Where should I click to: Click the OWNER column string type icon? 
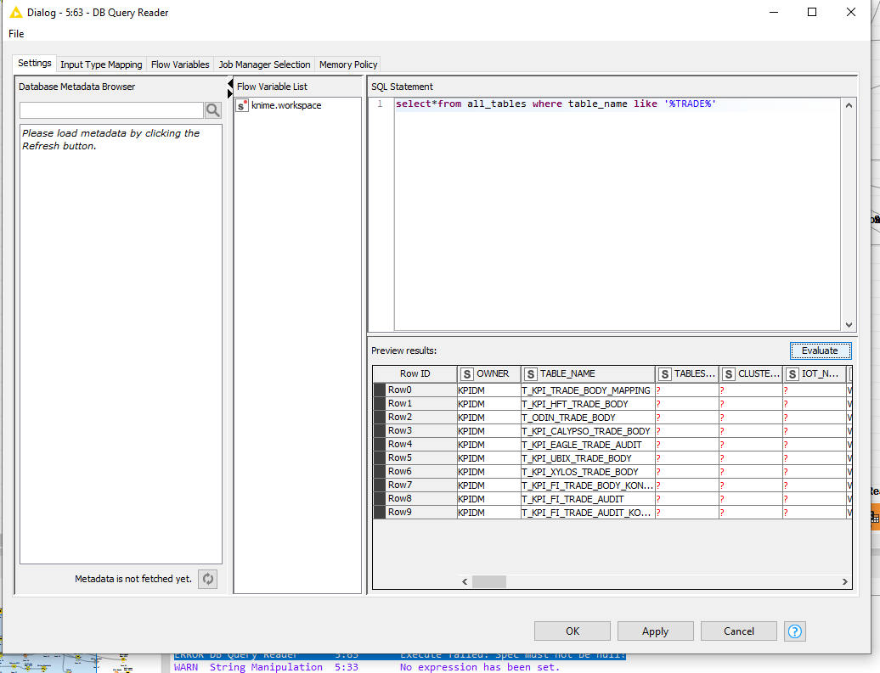point(467,374)
